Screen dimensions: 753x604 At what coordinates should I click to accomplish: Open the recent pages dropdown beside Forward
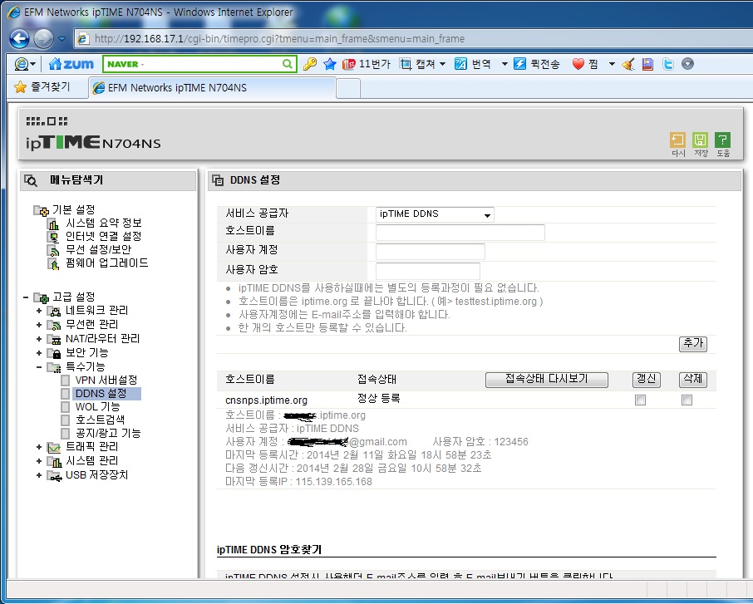tap(62, 39)
